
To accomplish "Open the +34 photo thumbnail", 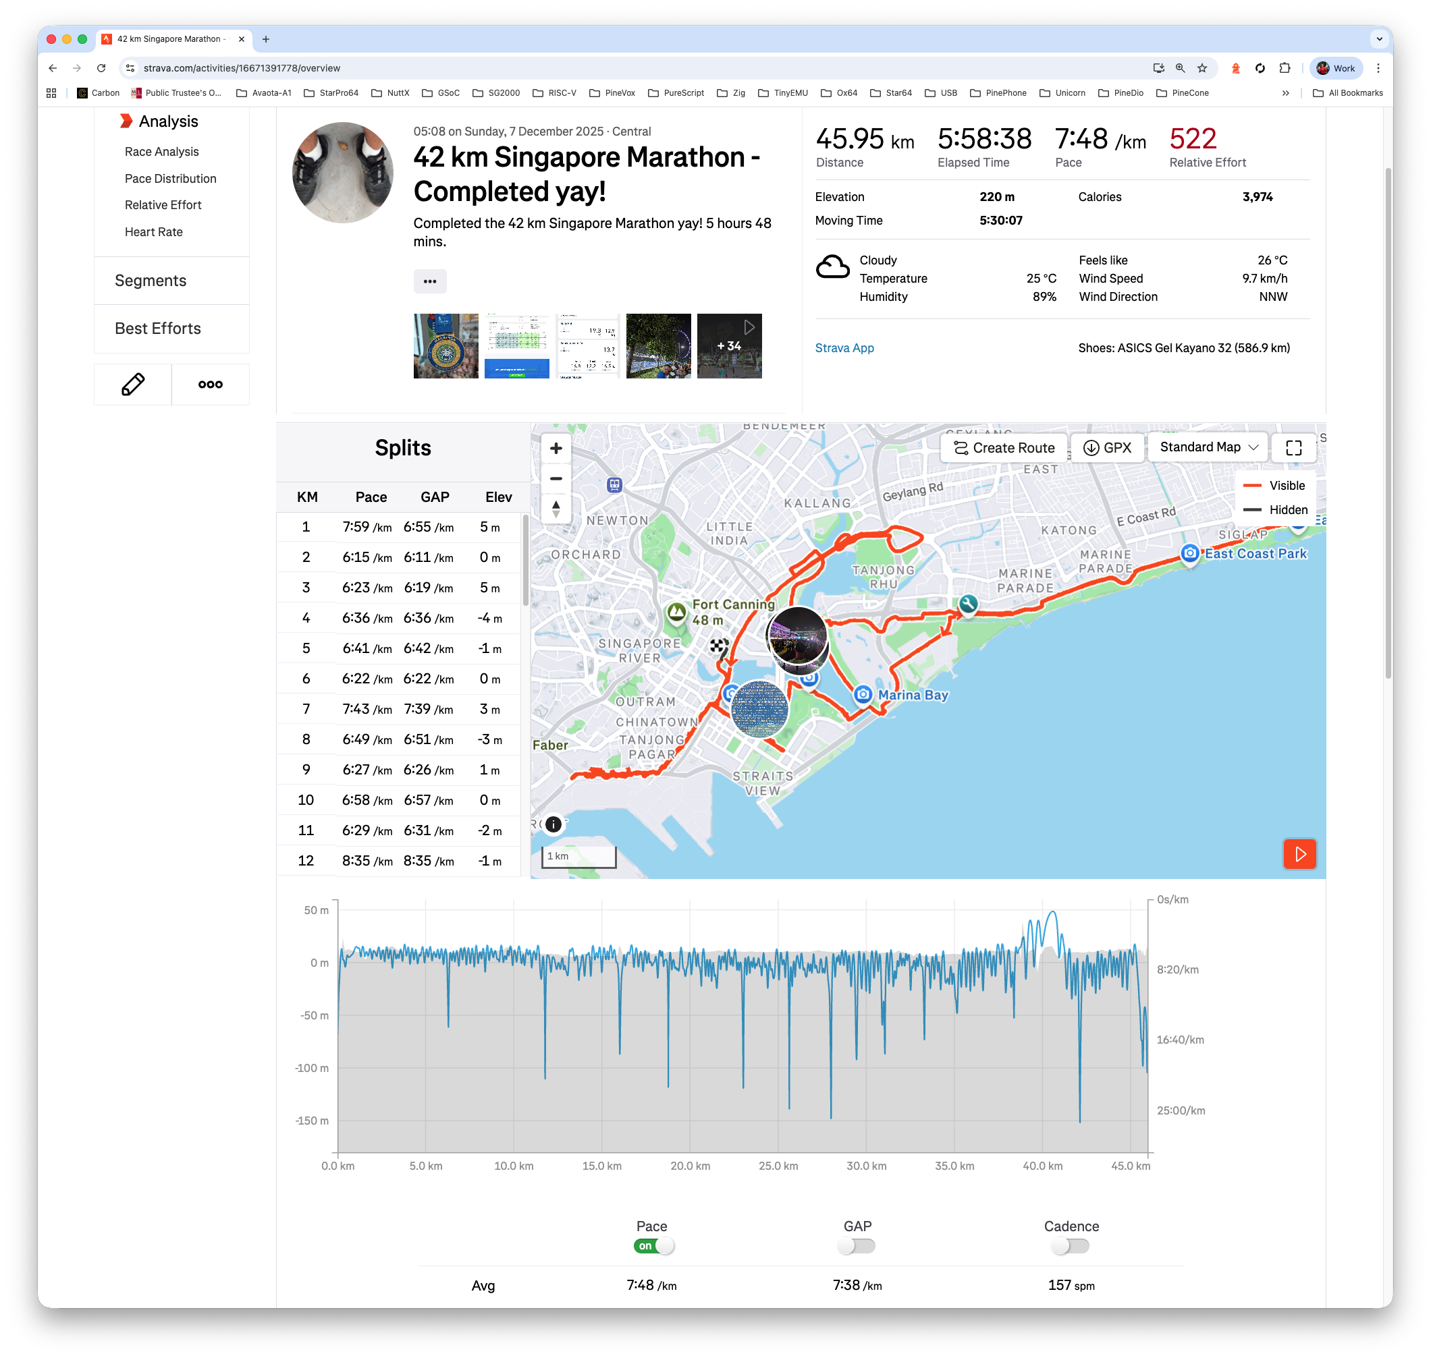I will [730, 346].
